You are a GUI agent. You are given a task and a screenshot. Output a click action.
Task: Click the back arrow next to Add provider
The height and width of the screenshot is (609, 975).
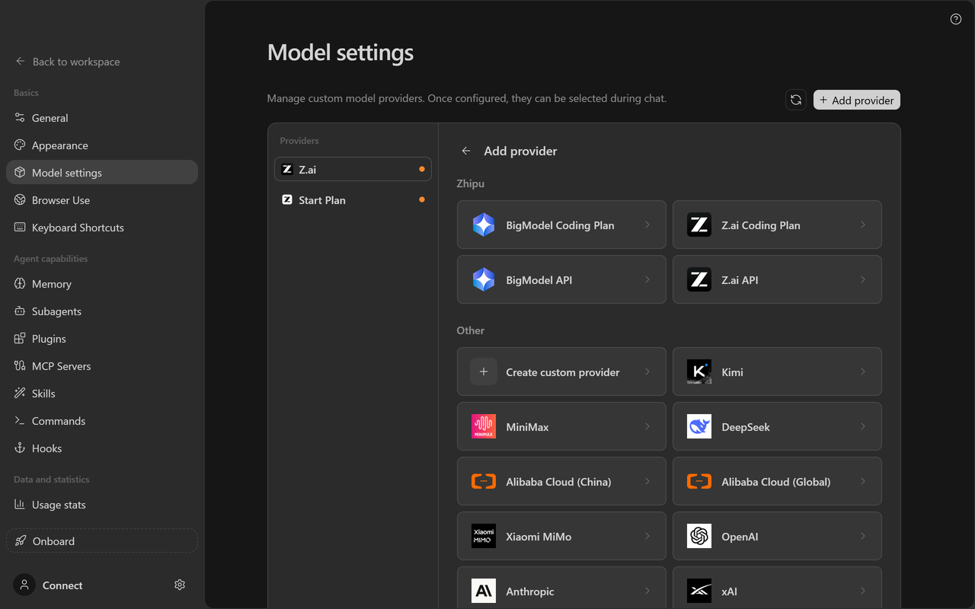tap(466, 151)
